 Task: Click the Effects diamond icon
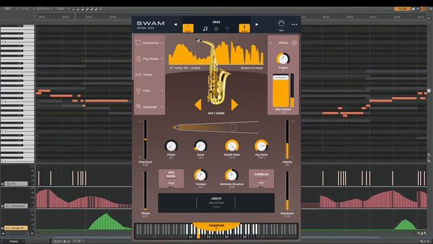tap(294, 43)
